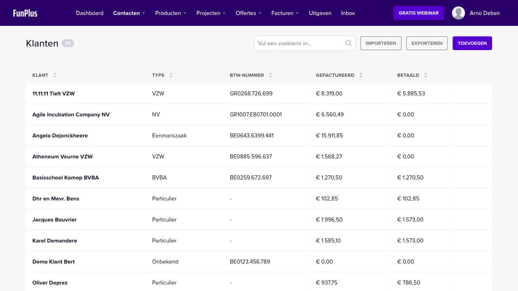Viewport: 518px width, 291px height.
Task: Open the Inbox menu item
Action: [x=348, y=13]
